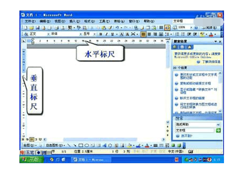Viewport: 250px width, 172px height.
Task: Click the Format Painter brush icon
Action: tap(110, 28)
